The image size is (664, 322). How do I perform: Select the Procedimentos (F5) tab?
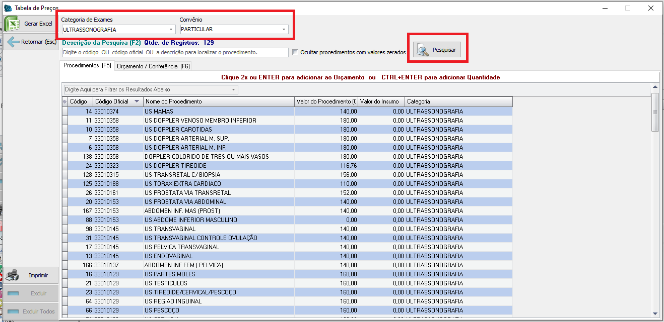87,66
